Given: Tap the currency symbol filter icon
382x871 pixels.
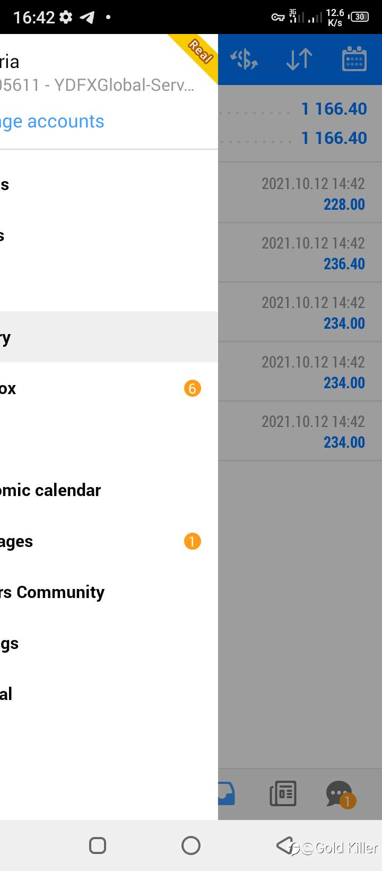Looking at the screenshot, I should pyautogui.click(x=244, y=59).
